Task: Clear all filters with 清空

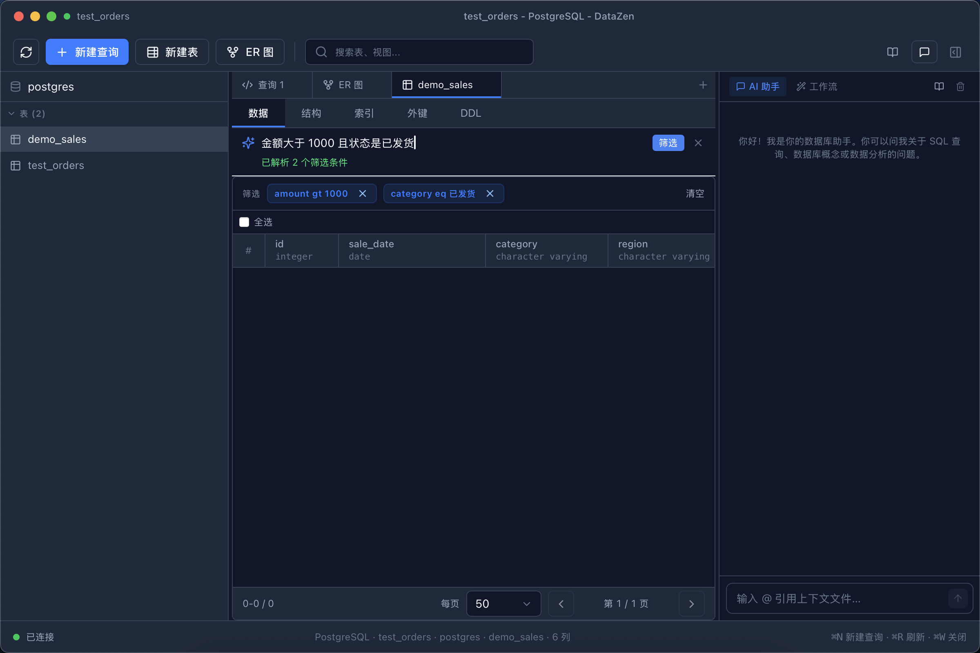Action: click(x=695, y=193)
